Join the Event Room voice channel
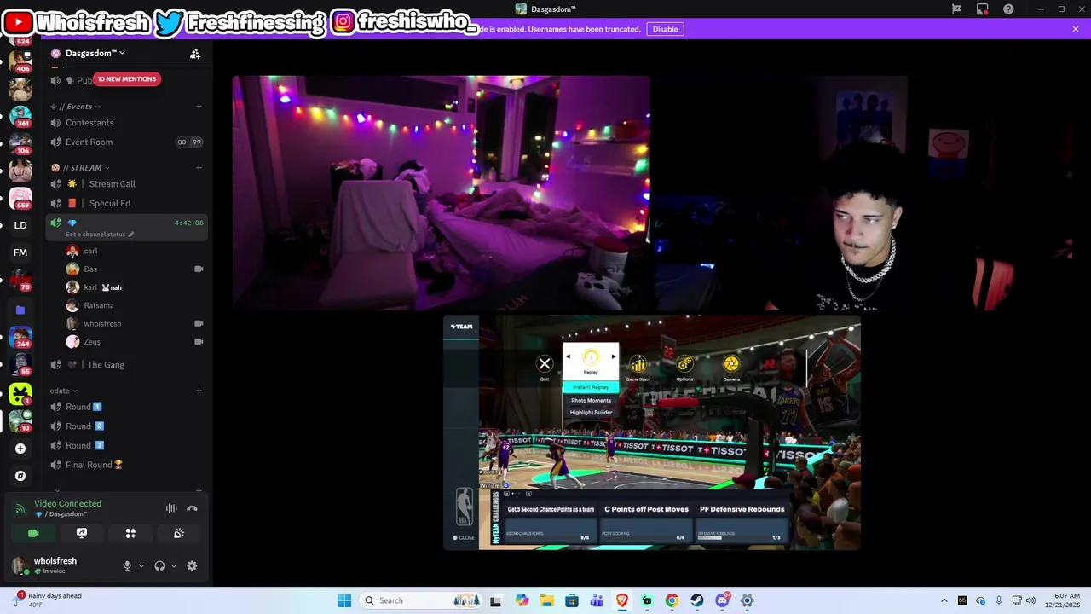The height and width of the screenshot is (614, 1091). tap(126, 142)
